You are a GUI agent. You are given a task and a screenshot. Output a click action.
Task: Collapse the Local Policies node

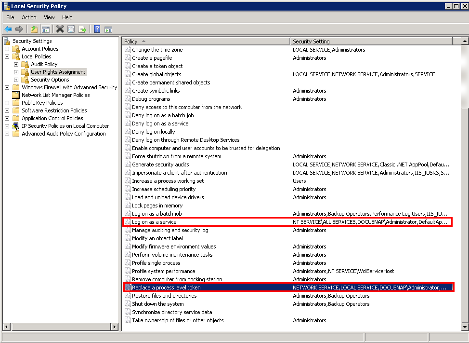7,56
